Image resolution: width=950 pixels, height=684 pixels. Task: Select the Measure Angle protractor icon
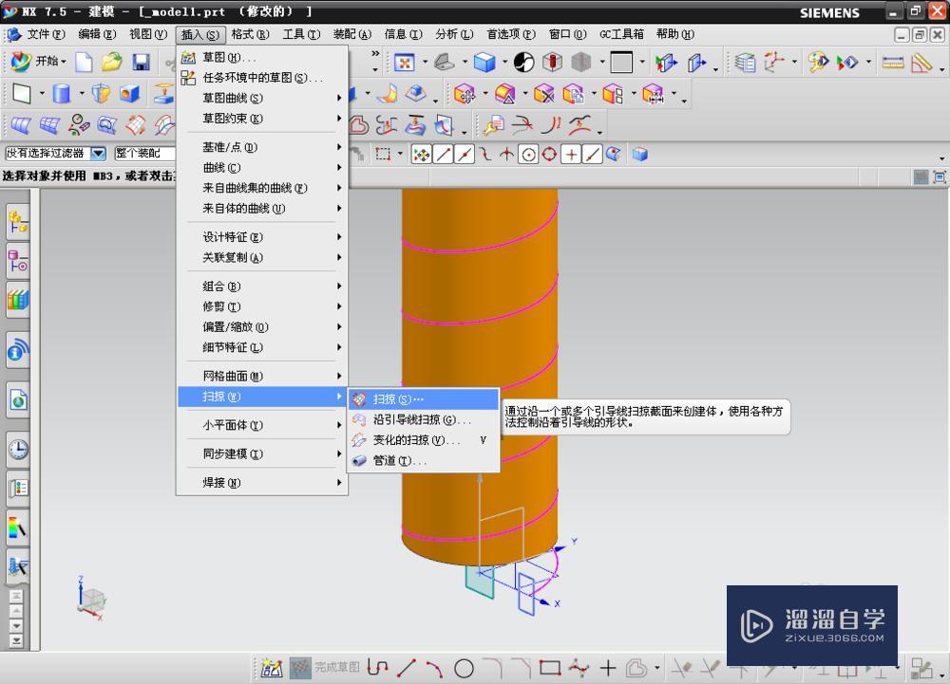pos(921,62)
